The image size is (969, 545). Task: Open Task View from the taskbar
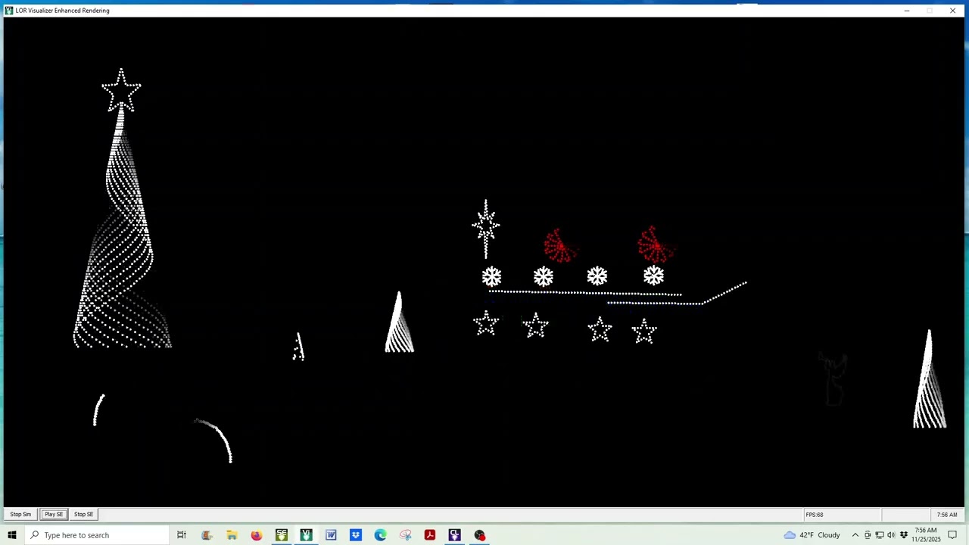182,535
